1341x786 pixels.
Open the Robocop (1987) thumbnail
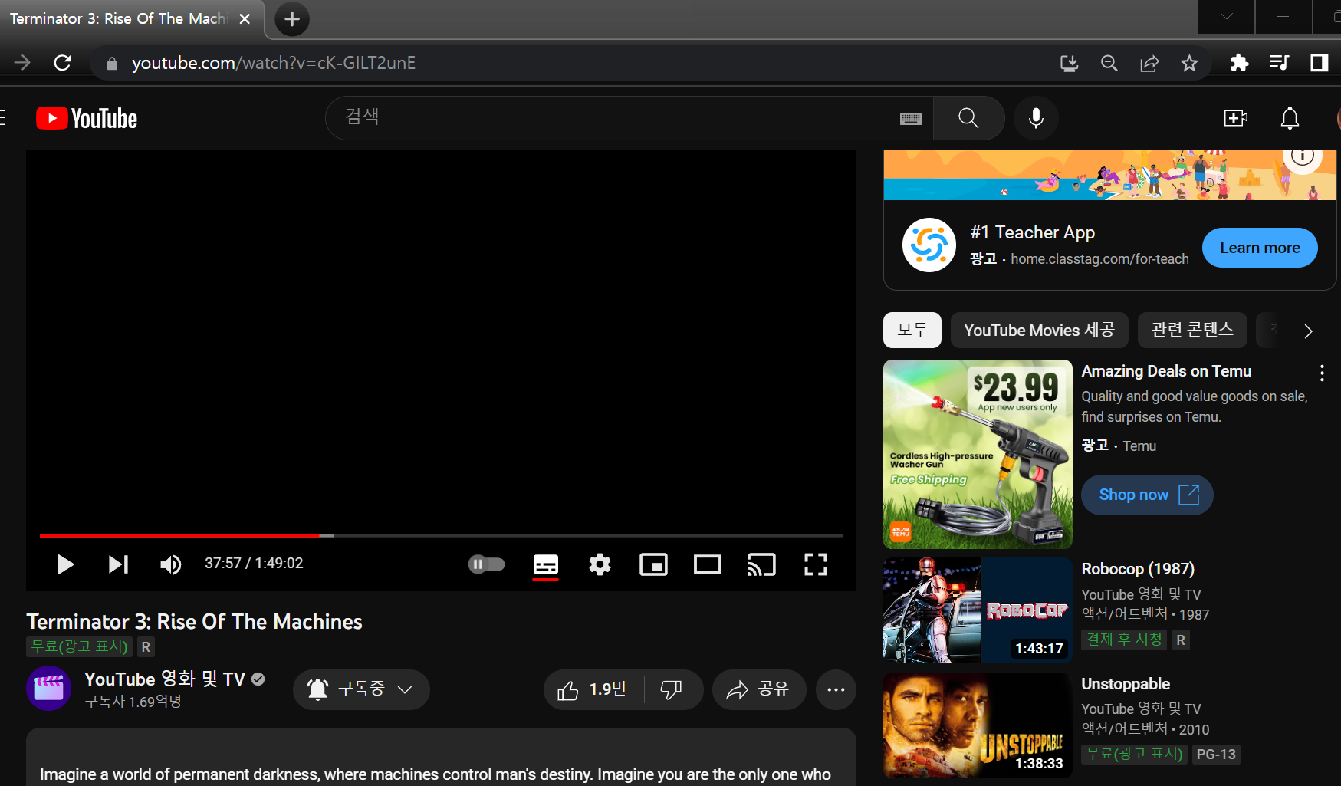coord(978,610)
